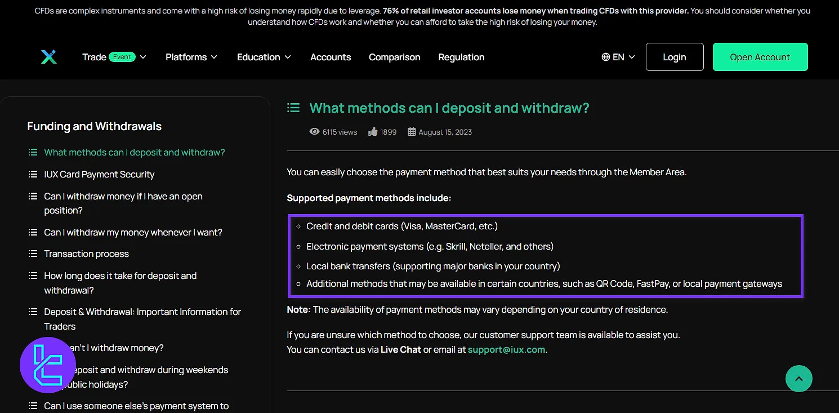Viewport: 839px width, 413px height.
Task: Click the IUX logo icon
Action: [49, 57]
